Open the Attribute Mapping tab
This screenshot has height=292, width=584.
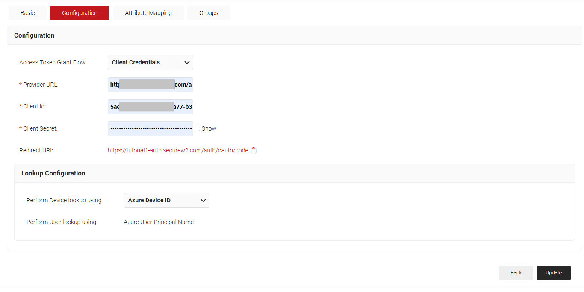[148, 13]
